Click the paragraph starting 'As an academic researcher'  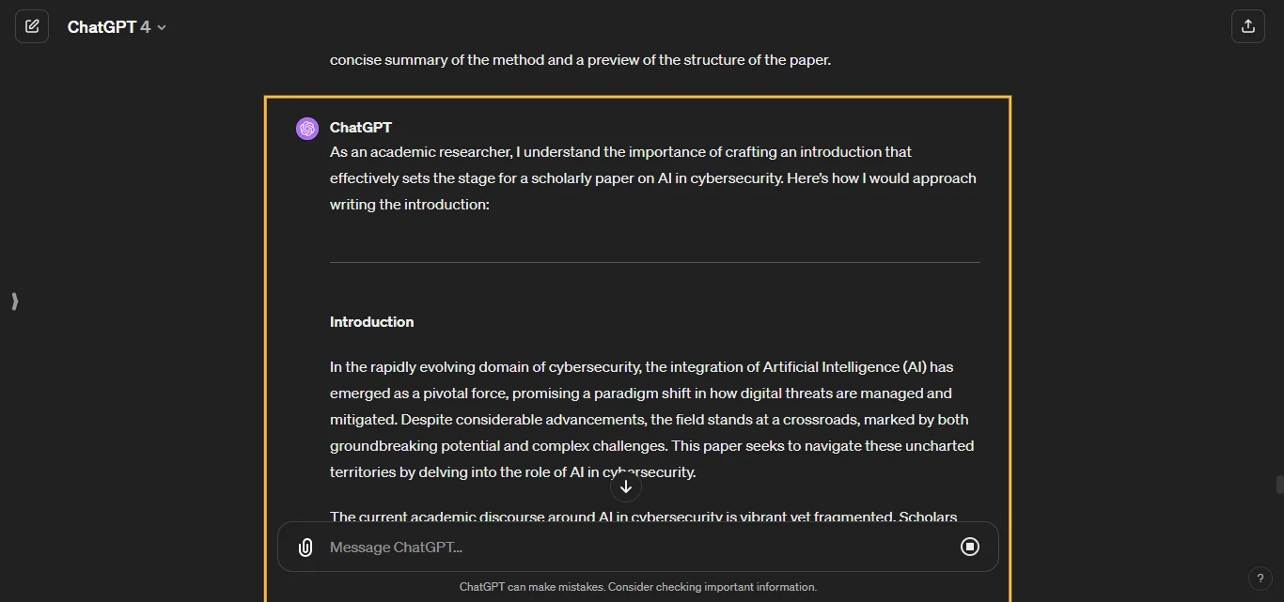point(653,178)
